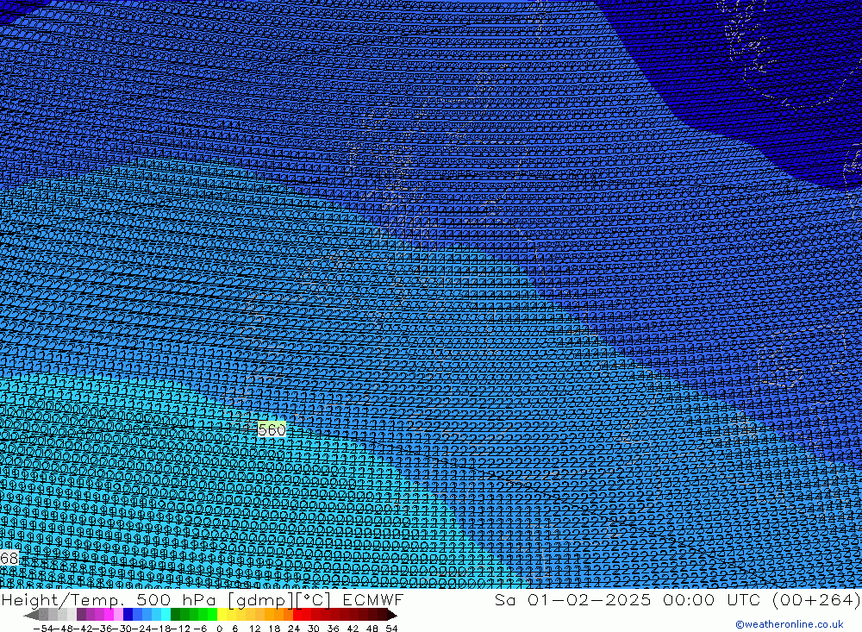The width and height of the screenshot is (862, 632).
Task: Click the -54 legend scale value
Action: coord(43,629)
